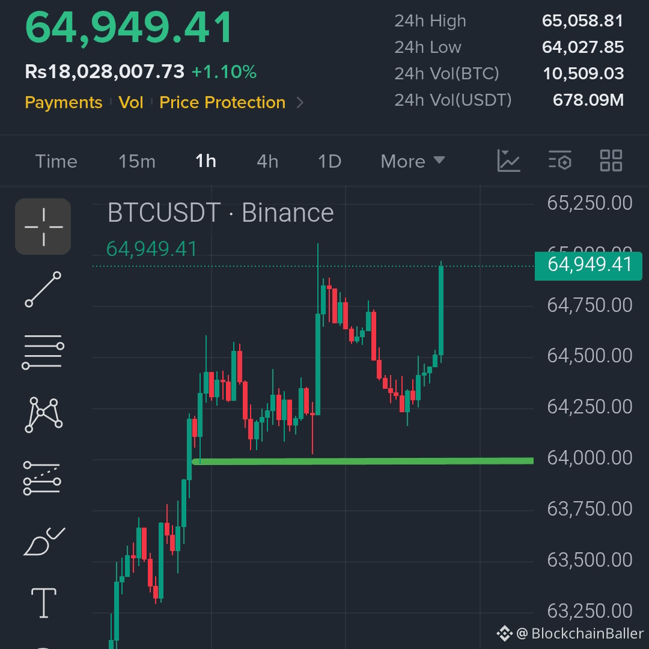This screenshot has width=649, height=649.
Task: Select the 4h interval tab
Action: [267, 162]
